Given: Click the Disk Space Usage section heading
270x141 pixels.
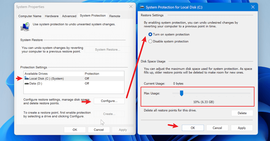Looking at the screenshot, I should tap(153, 61).
